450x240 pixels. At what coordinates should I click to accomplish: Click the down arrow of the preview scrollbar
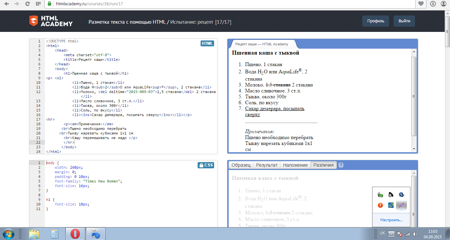click(414, 149)
